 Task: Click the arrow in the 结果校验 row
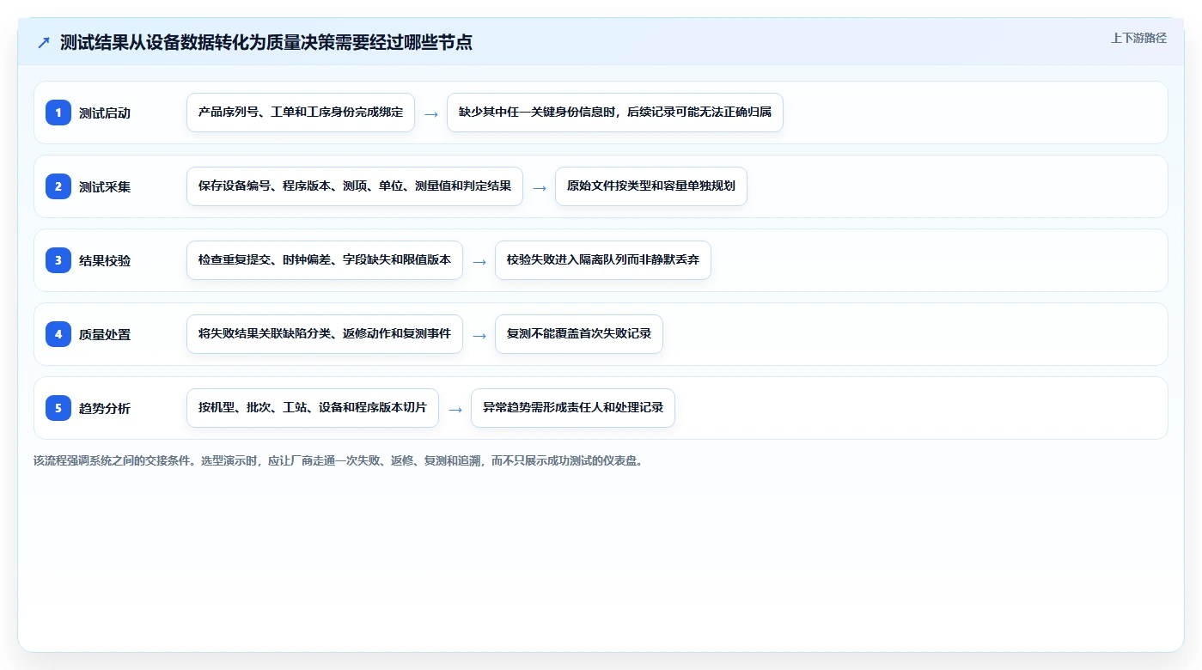tap(479, 261)
